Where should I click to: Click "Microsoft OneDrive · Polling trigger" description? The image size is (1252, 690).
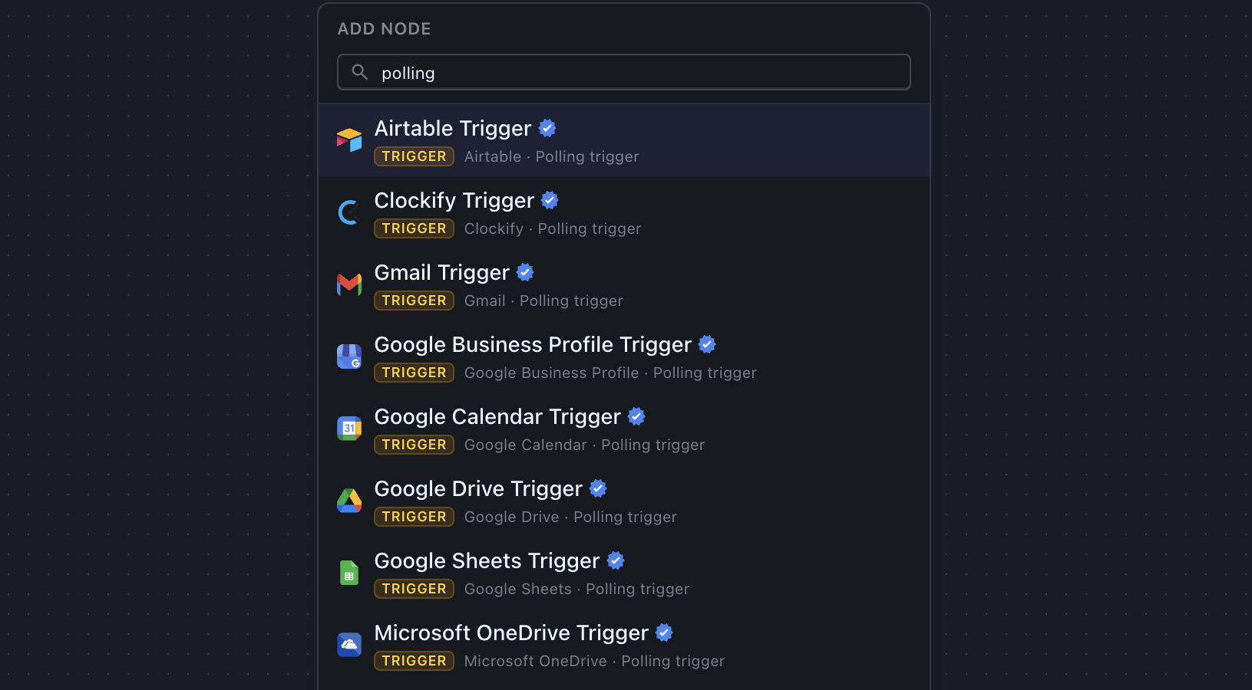[x=594, y=661]
